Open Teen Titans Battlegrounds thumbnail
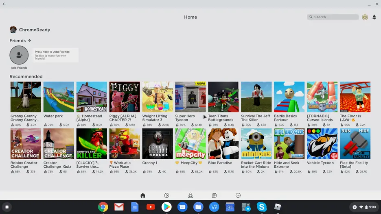 pyautogui.click(x=223, y=97)
